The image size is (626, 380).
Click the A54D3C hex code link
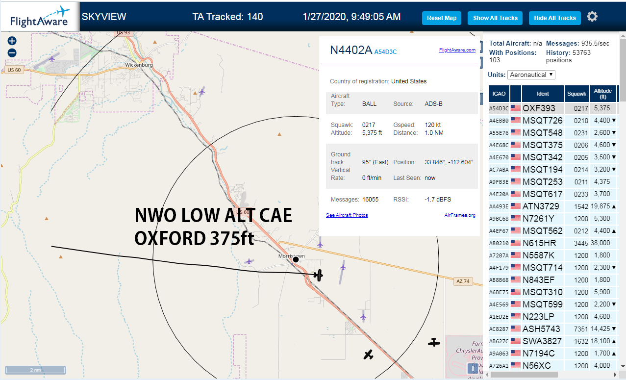[385, 51]
